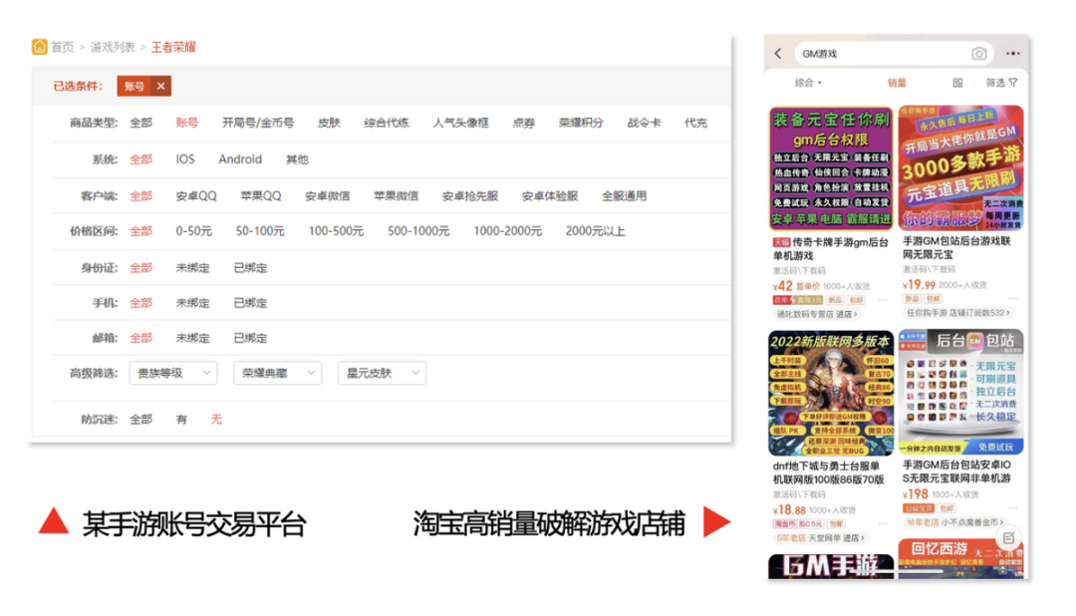Select the 销量 sort tab
Viewport: 1076px width, 616px height.
(x=897, y=83)
